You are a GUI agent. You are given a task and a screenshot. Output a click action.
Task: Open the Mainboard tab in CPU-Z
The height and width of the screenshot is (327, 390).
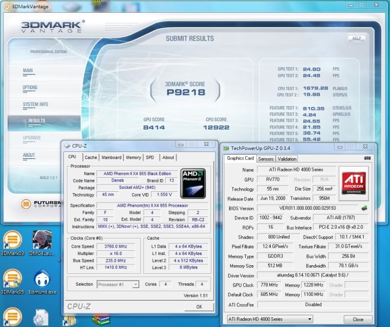coord(112,157)
